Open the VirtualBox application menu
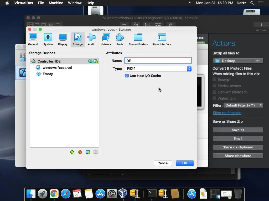 24,3
